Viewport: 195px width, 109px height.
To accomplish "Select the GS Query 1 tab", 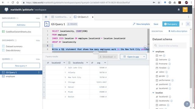I will click(83, 17).
